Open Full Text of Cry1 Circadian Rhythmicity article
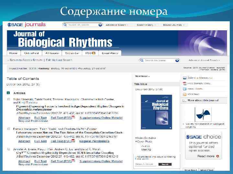This screenshot has width=233, height=174. click(40, 161)
